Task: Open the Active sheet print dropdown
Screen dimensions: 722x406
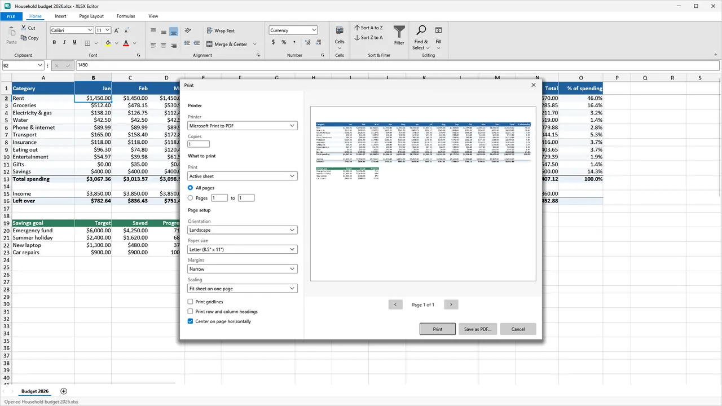Action: coord(243,176)
